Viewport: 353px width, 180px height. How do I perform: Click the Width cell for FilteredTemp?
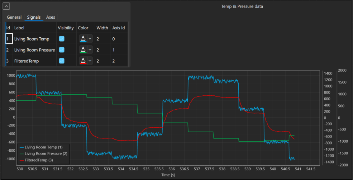pyautogui.click(x=102, y=61)
